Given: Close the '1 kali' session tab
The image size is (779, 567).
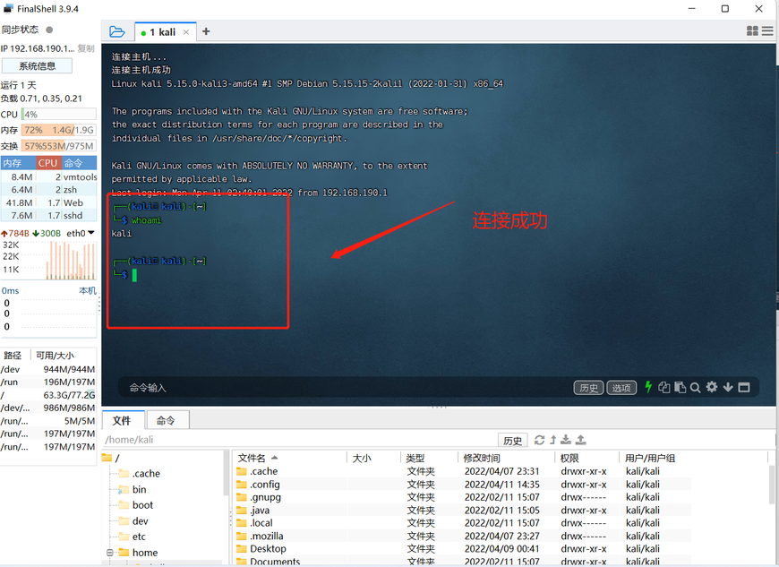Looking at the screenshot, I should [186, 32].
